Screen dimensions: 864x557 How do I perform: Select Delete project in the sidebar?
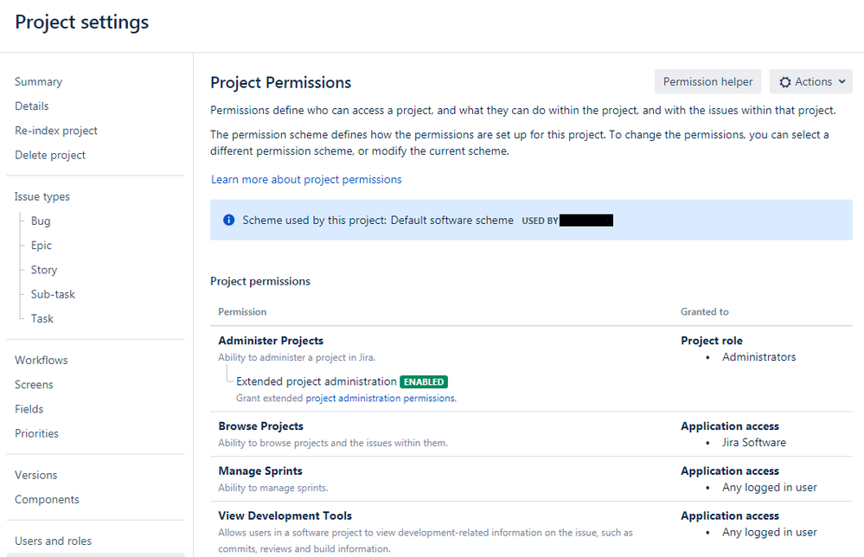pyautogui.click(x=49, y=155)
